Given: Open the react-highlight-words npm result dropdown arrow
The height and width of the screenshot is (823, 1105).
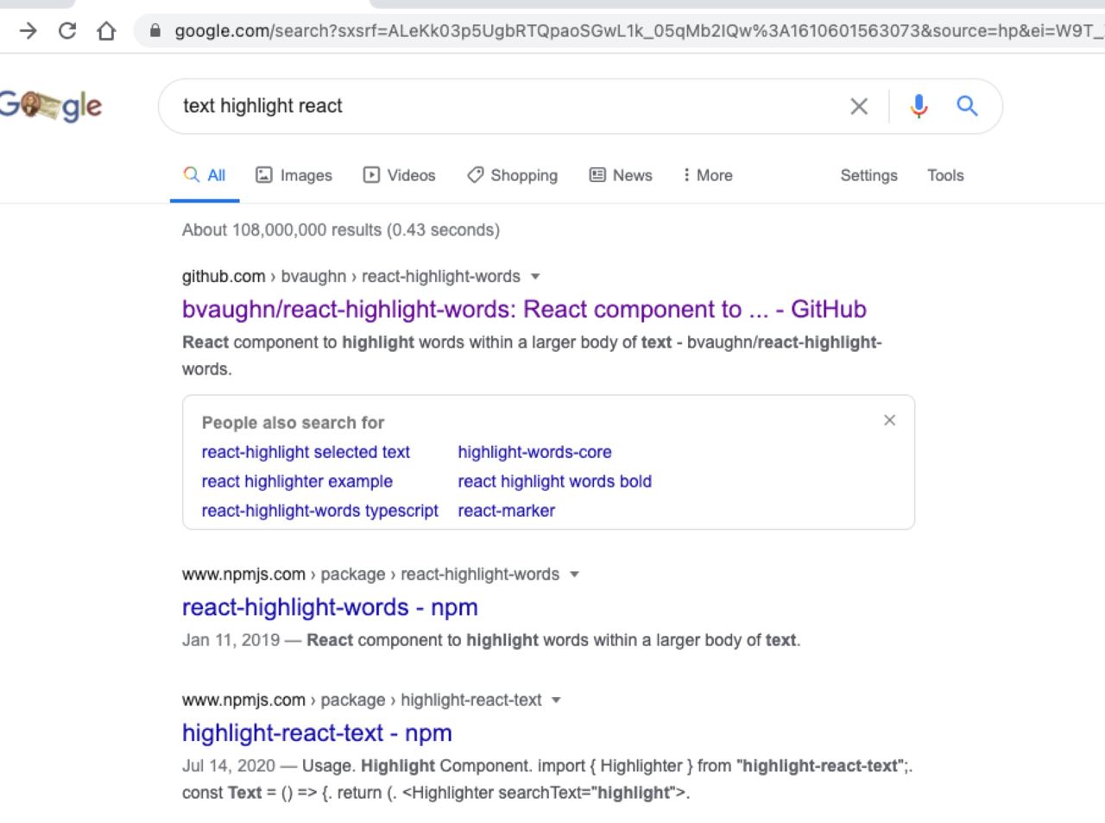Looking at the screenshot, I should [x=574, y=575].
